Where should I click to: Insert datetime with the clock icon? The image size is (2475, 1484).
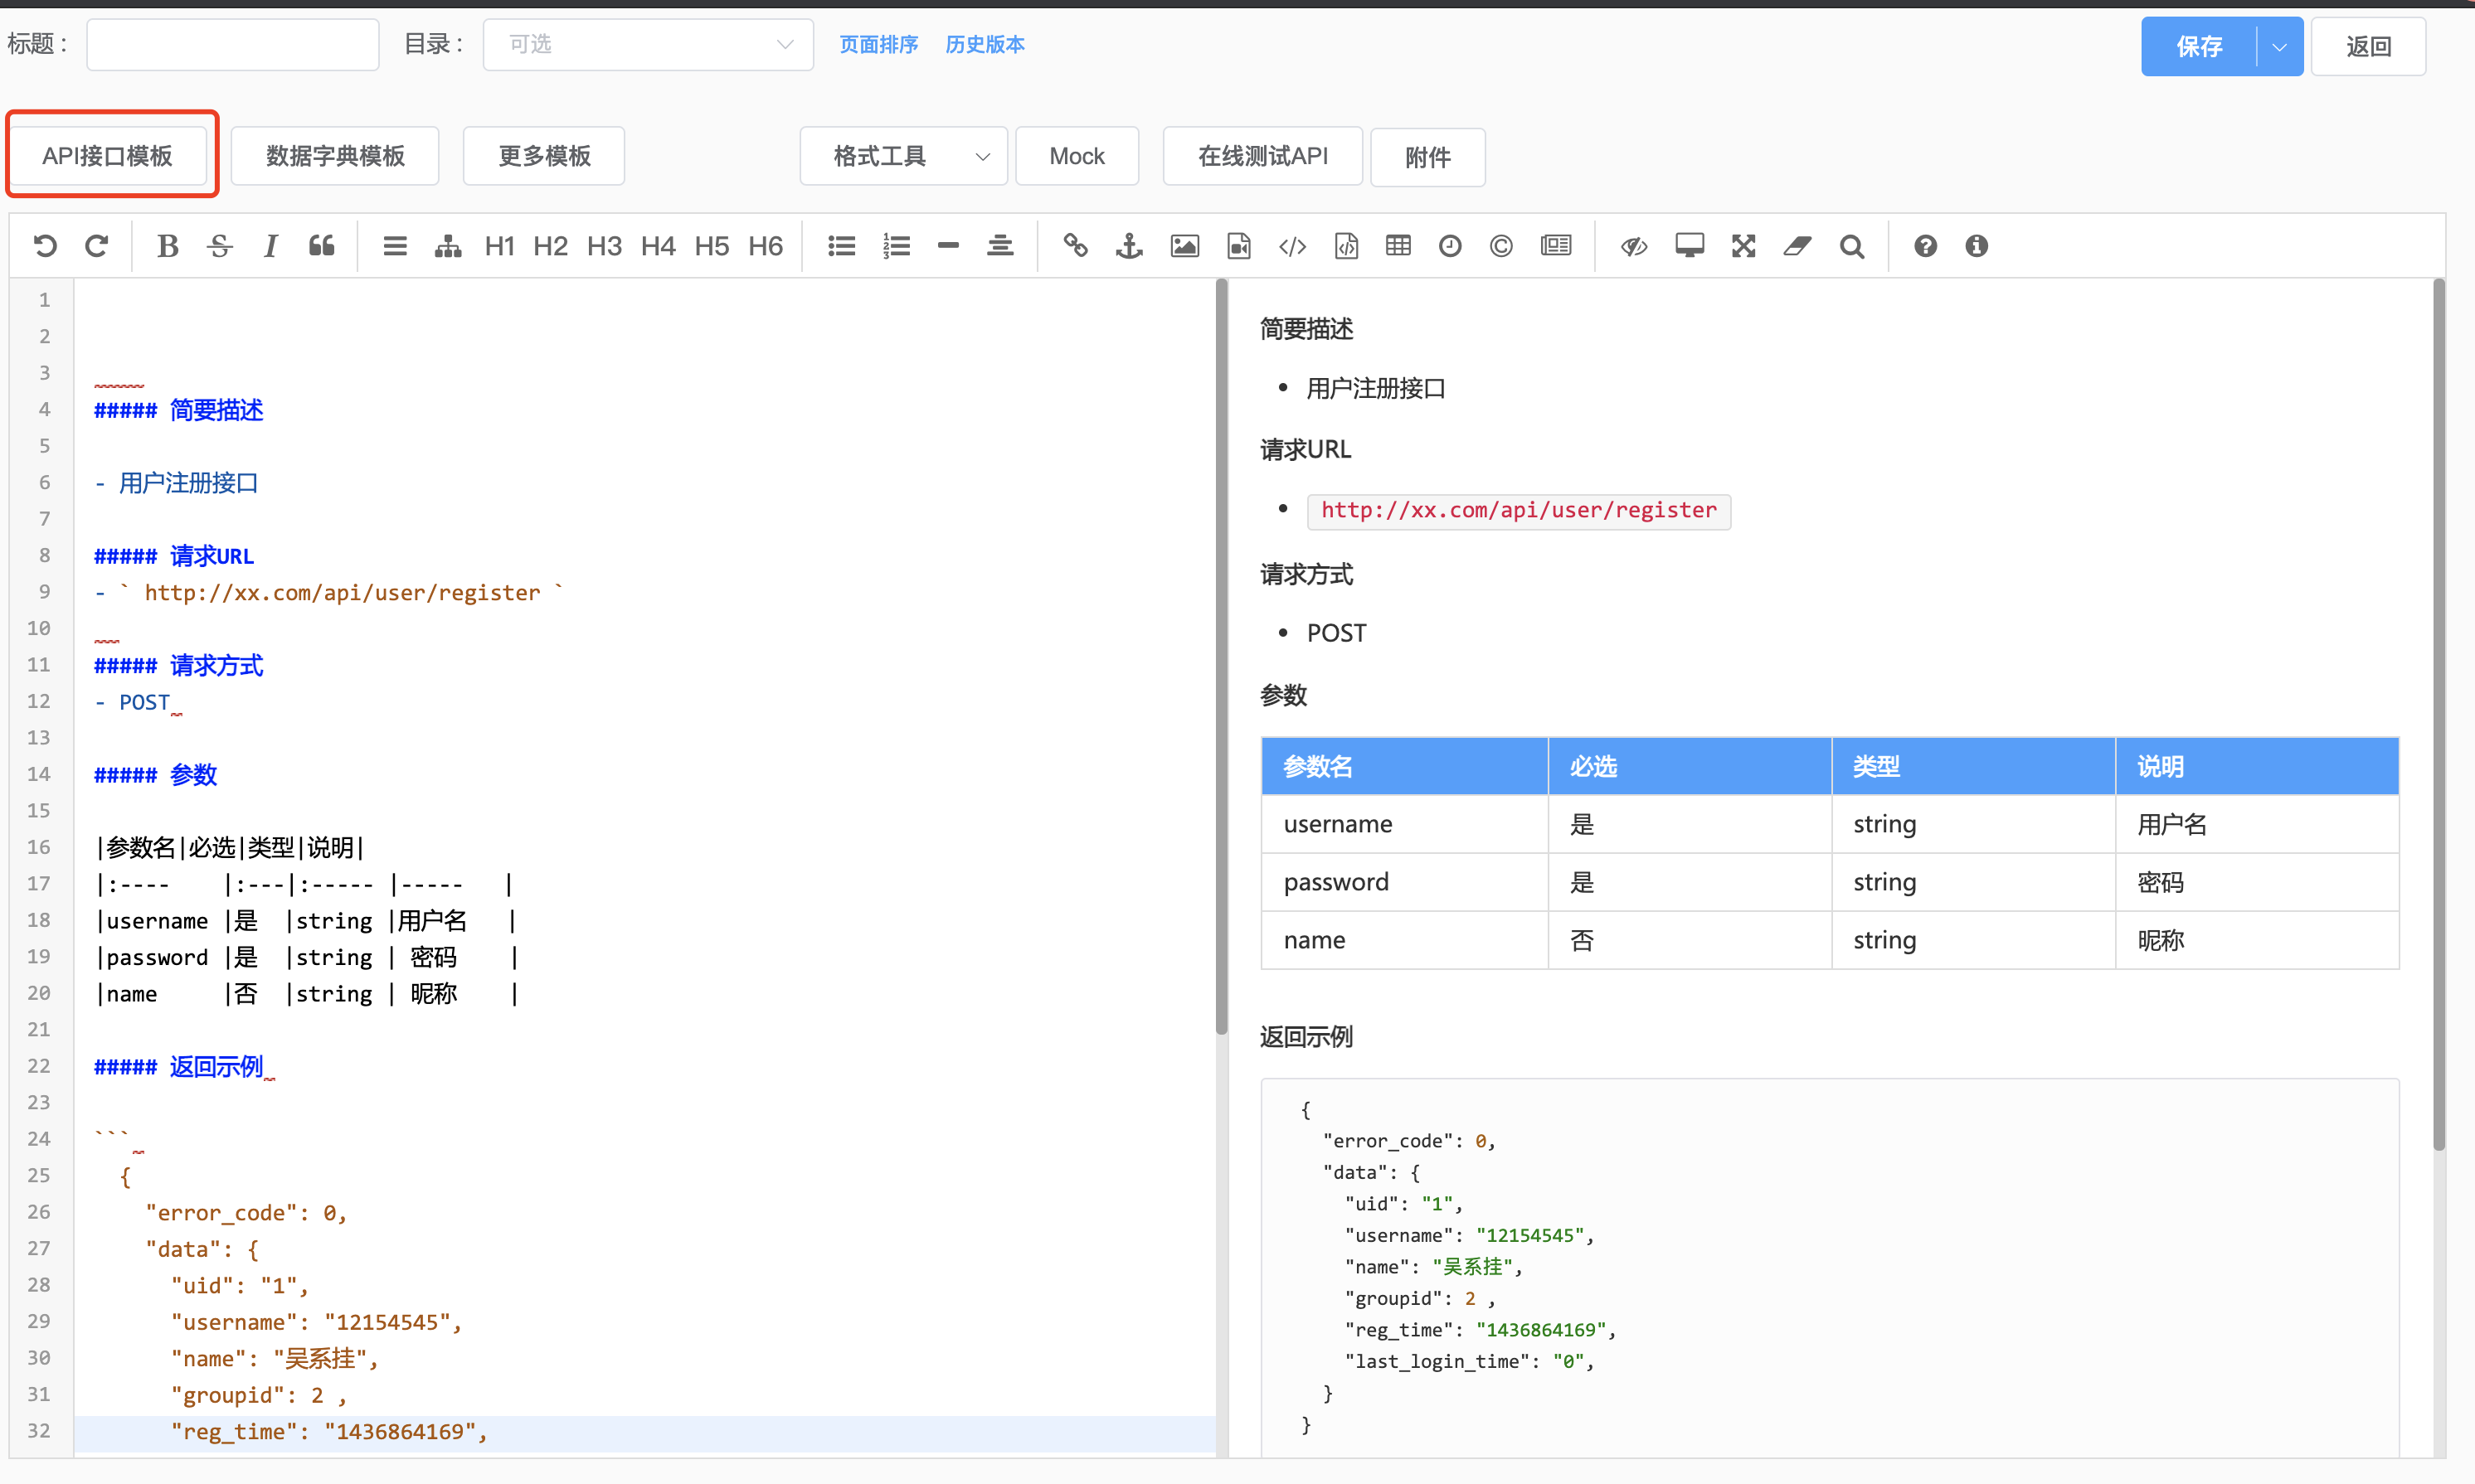[1450, 246]
